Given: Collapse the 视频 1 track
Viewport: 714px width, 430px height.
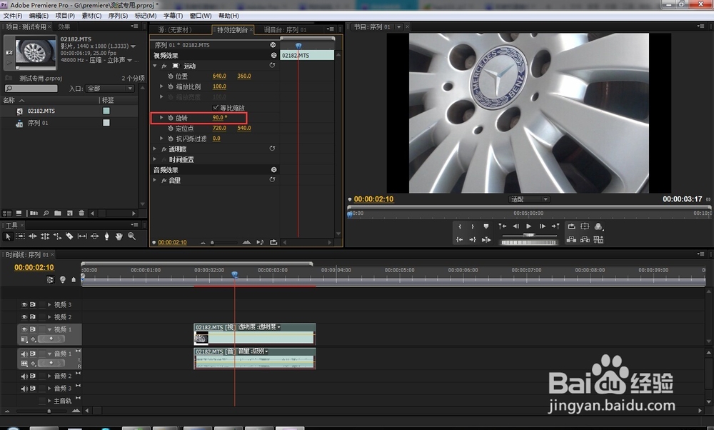Looking at the screenshot, I should (49, 329).
